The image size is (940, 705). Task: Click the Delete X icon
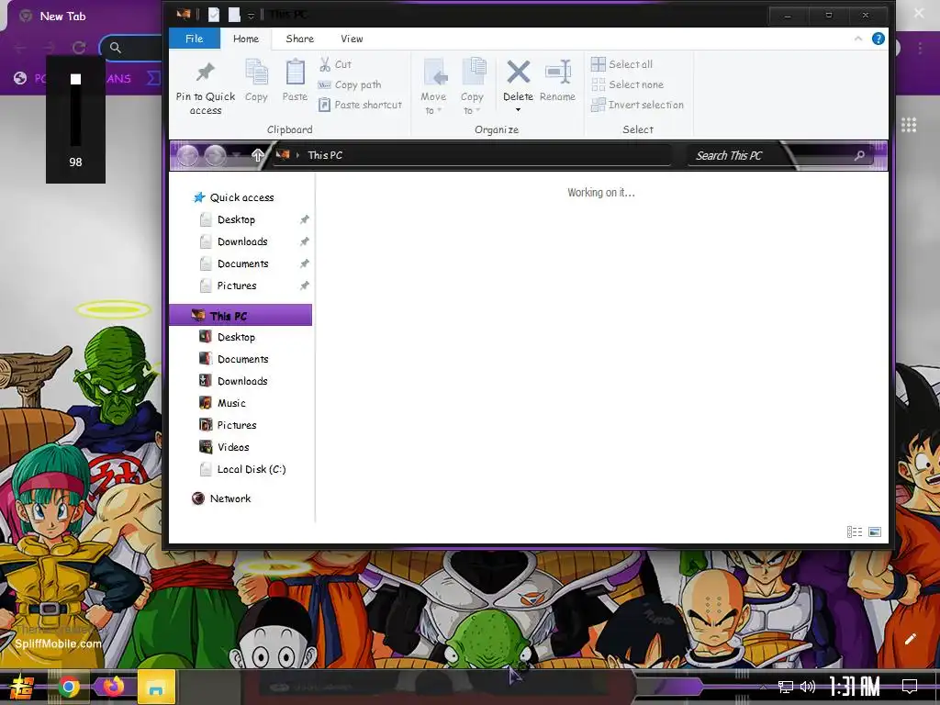point(518,72)
